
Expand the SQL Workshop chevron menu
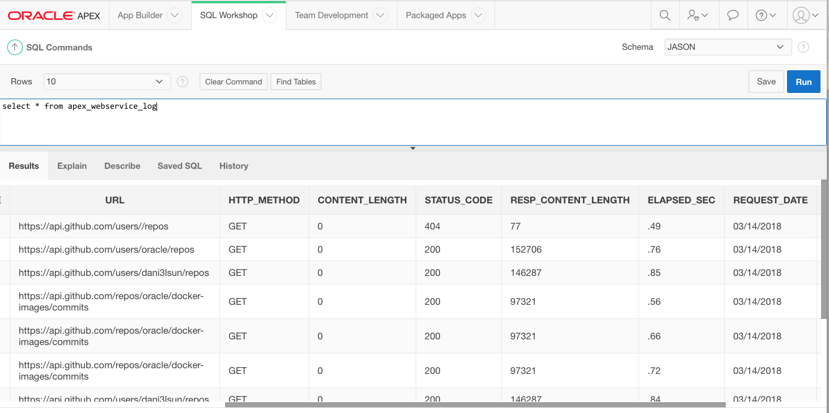(269, 15)
